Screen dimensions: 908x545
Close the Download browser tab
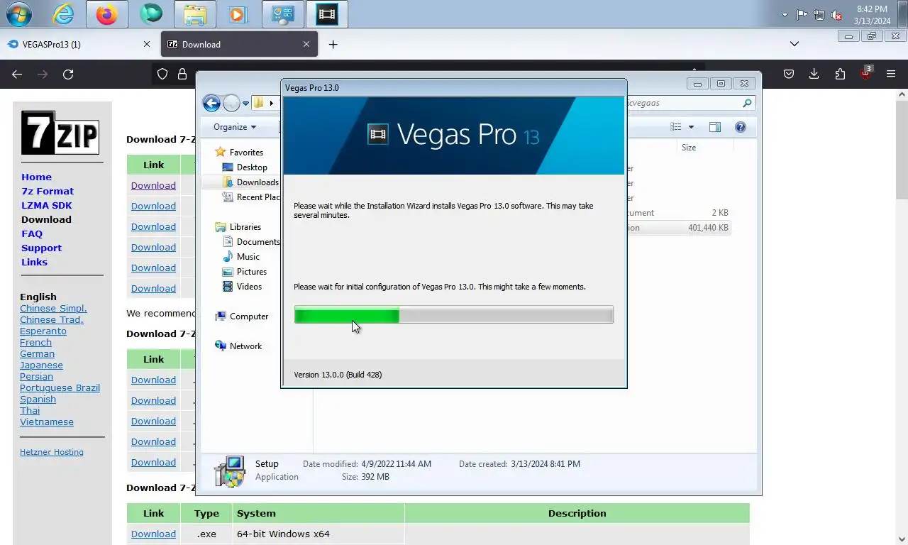[306, 44]
